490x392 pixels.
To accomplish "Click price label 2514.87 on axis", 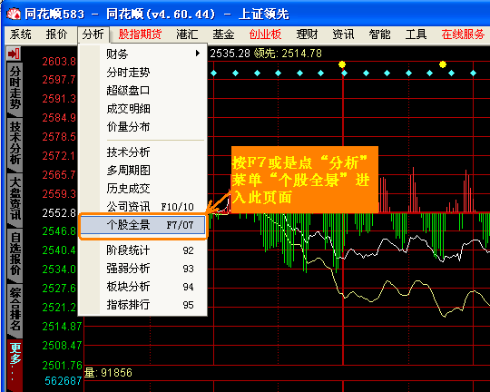I will click(62, 327).
